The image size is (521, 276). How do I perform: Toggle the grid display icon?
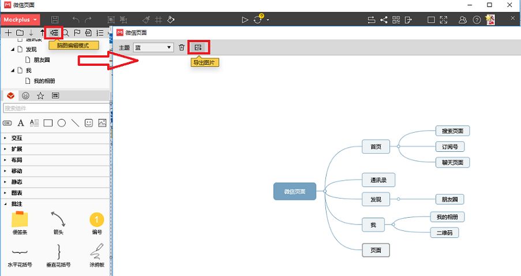(159, 20)
